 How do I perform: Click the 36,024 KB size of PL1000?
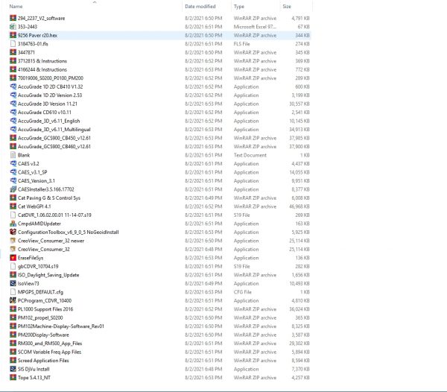[x=299, y=309]
